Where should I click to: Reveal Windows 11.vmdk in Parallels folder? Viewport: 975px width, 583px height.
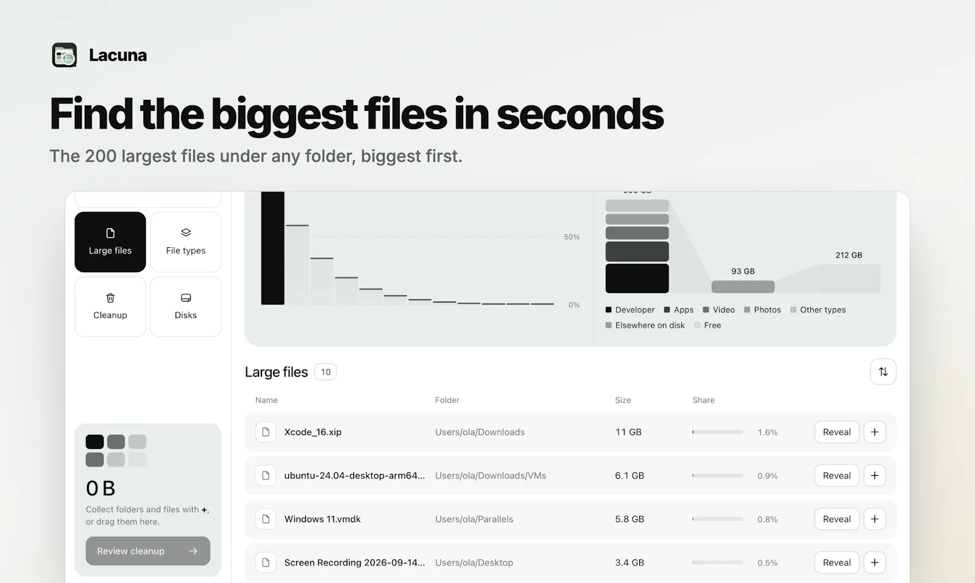tap(837, 519)
